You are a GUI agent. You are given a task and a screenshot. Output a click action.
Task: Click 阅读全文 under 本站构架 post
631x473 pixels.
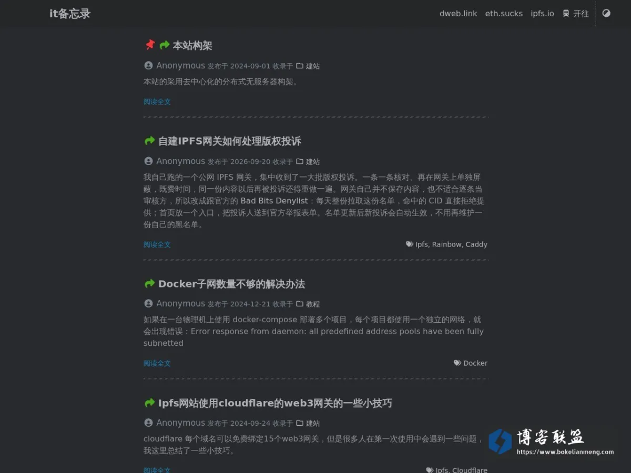[157, 102]
